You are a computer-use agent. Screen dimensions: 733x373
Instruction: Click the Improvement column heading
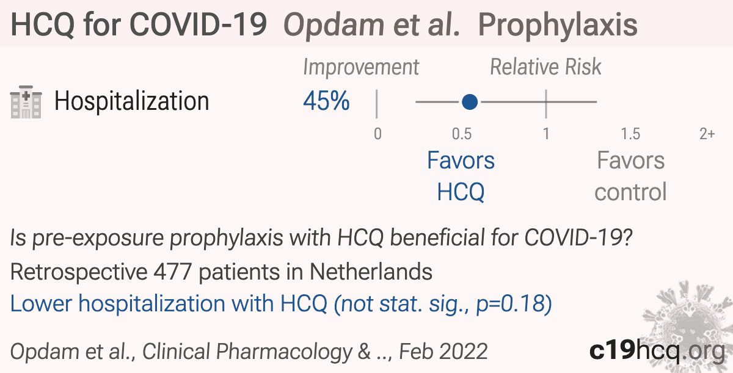361,67
